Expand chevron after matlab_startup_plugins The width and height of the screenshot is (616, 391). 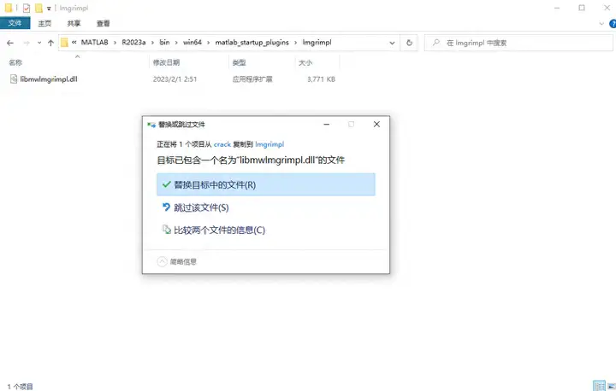[x=295, y=43]
